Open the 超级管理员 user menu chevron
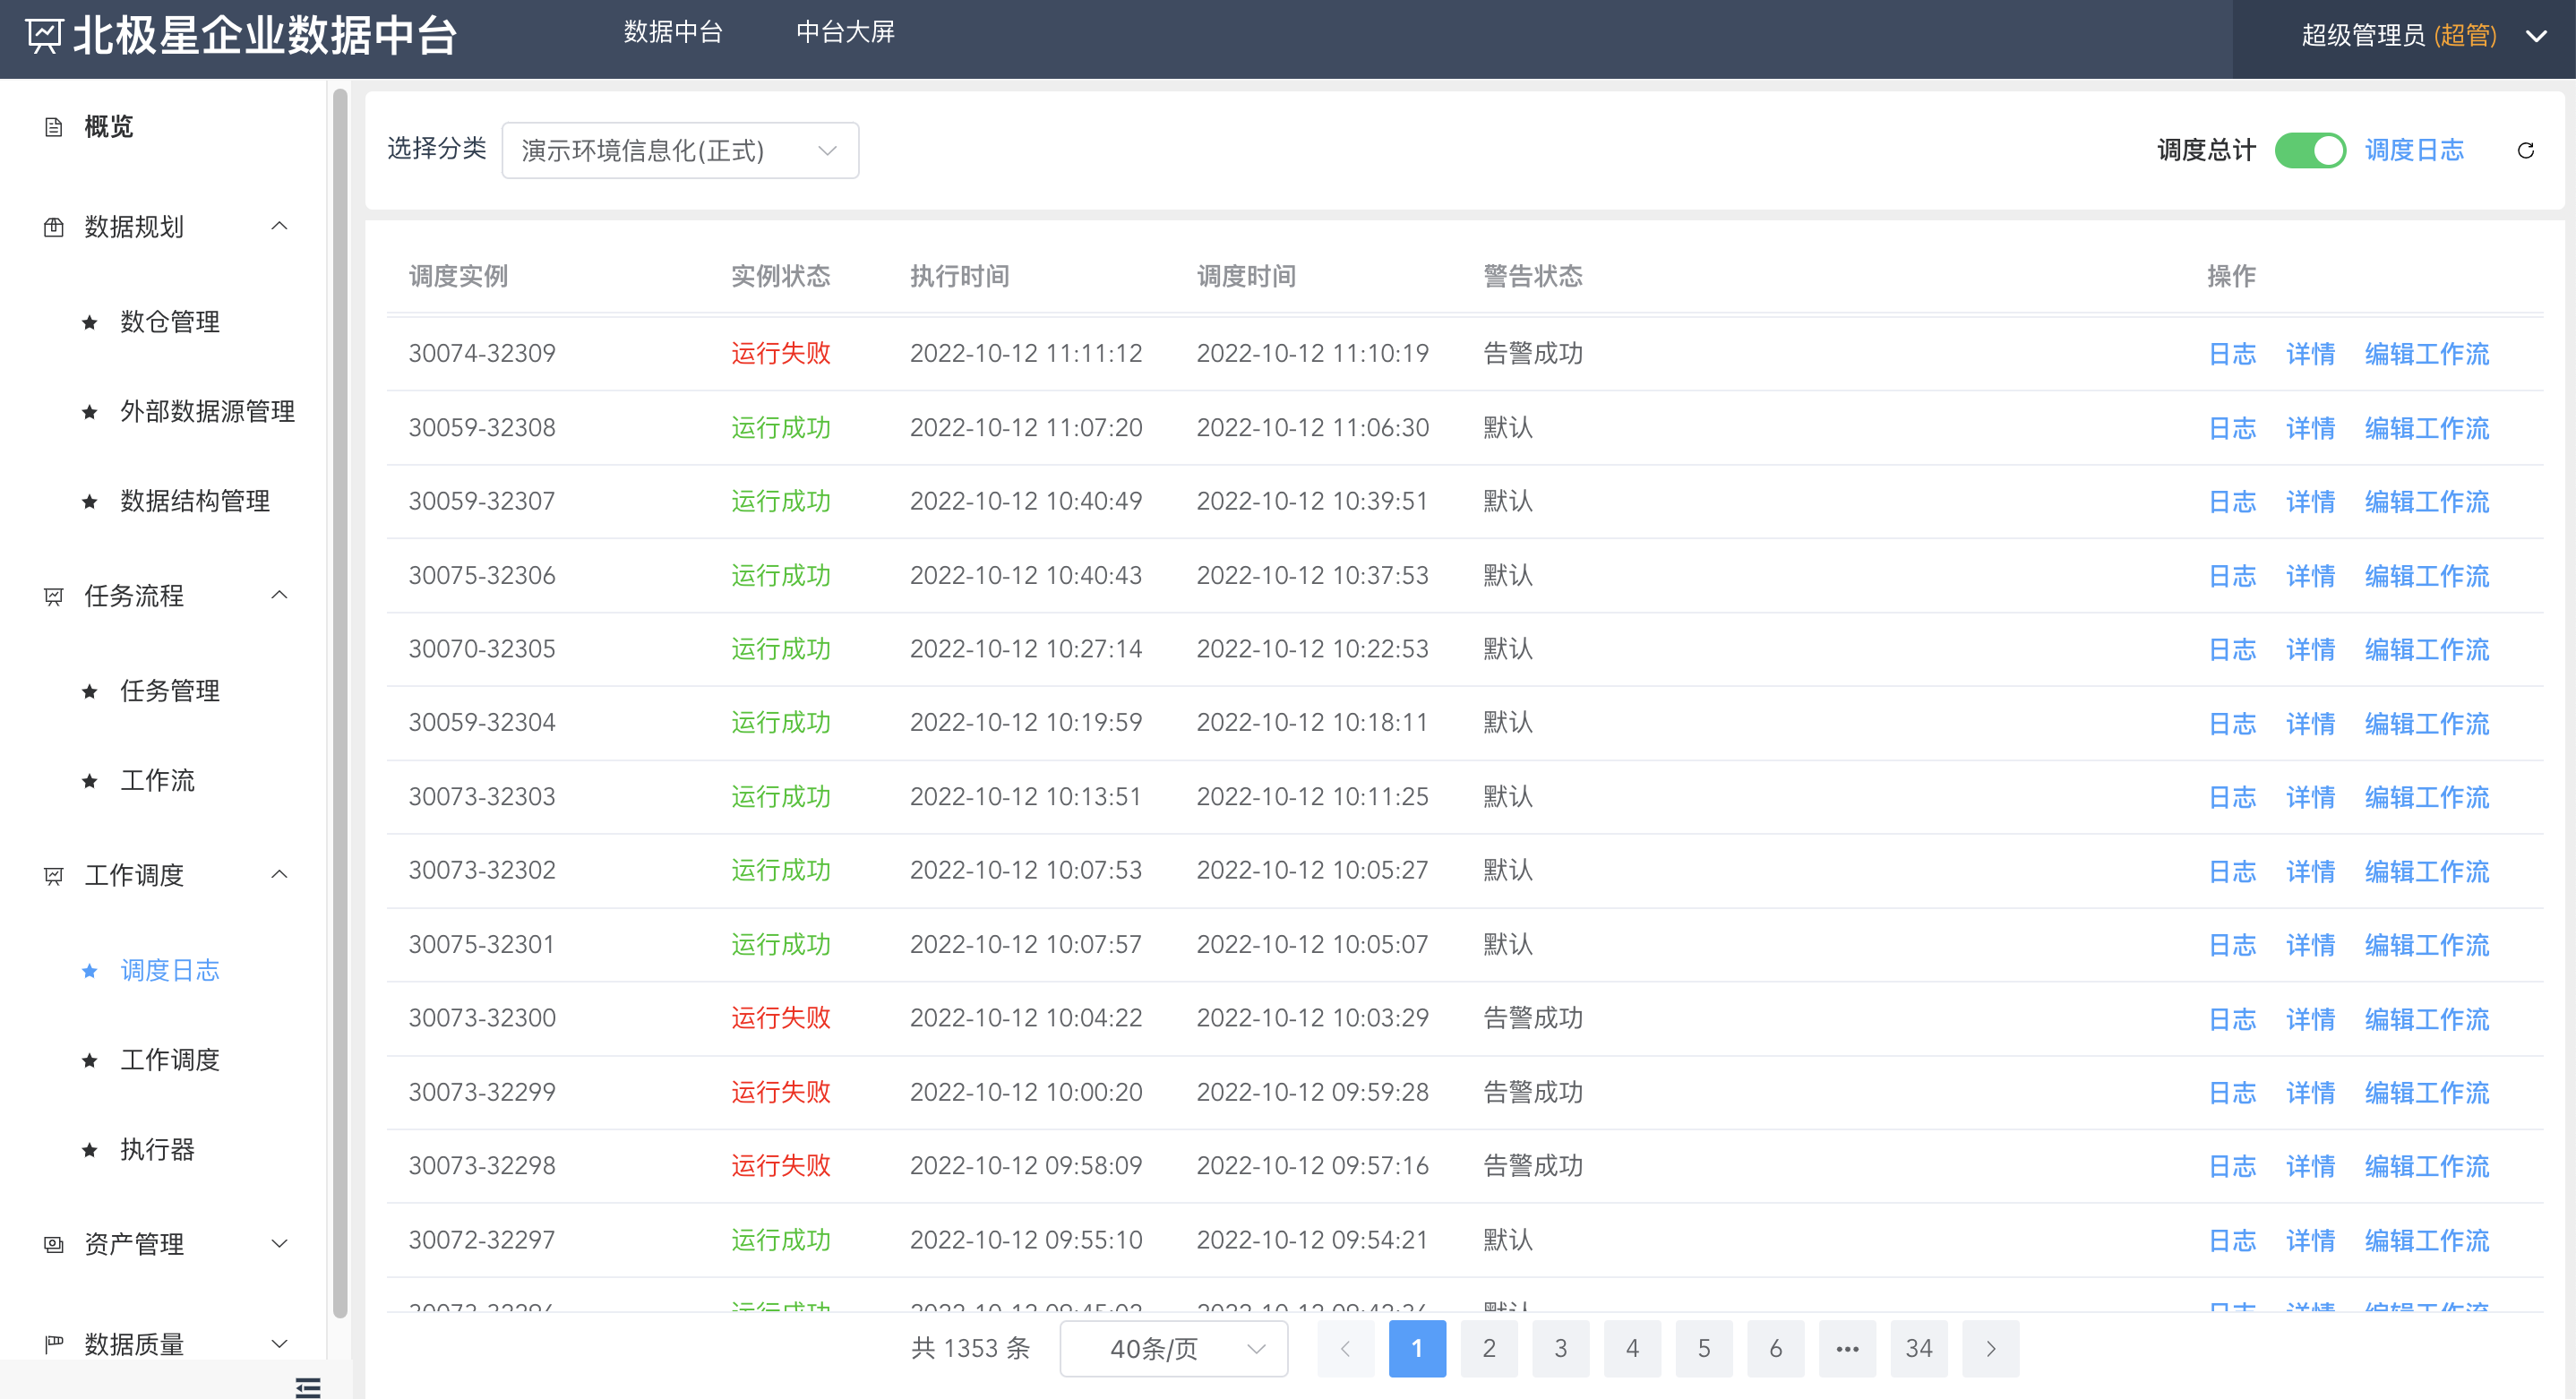This screenshot has width=2576, height=1399. point(2536,36)
